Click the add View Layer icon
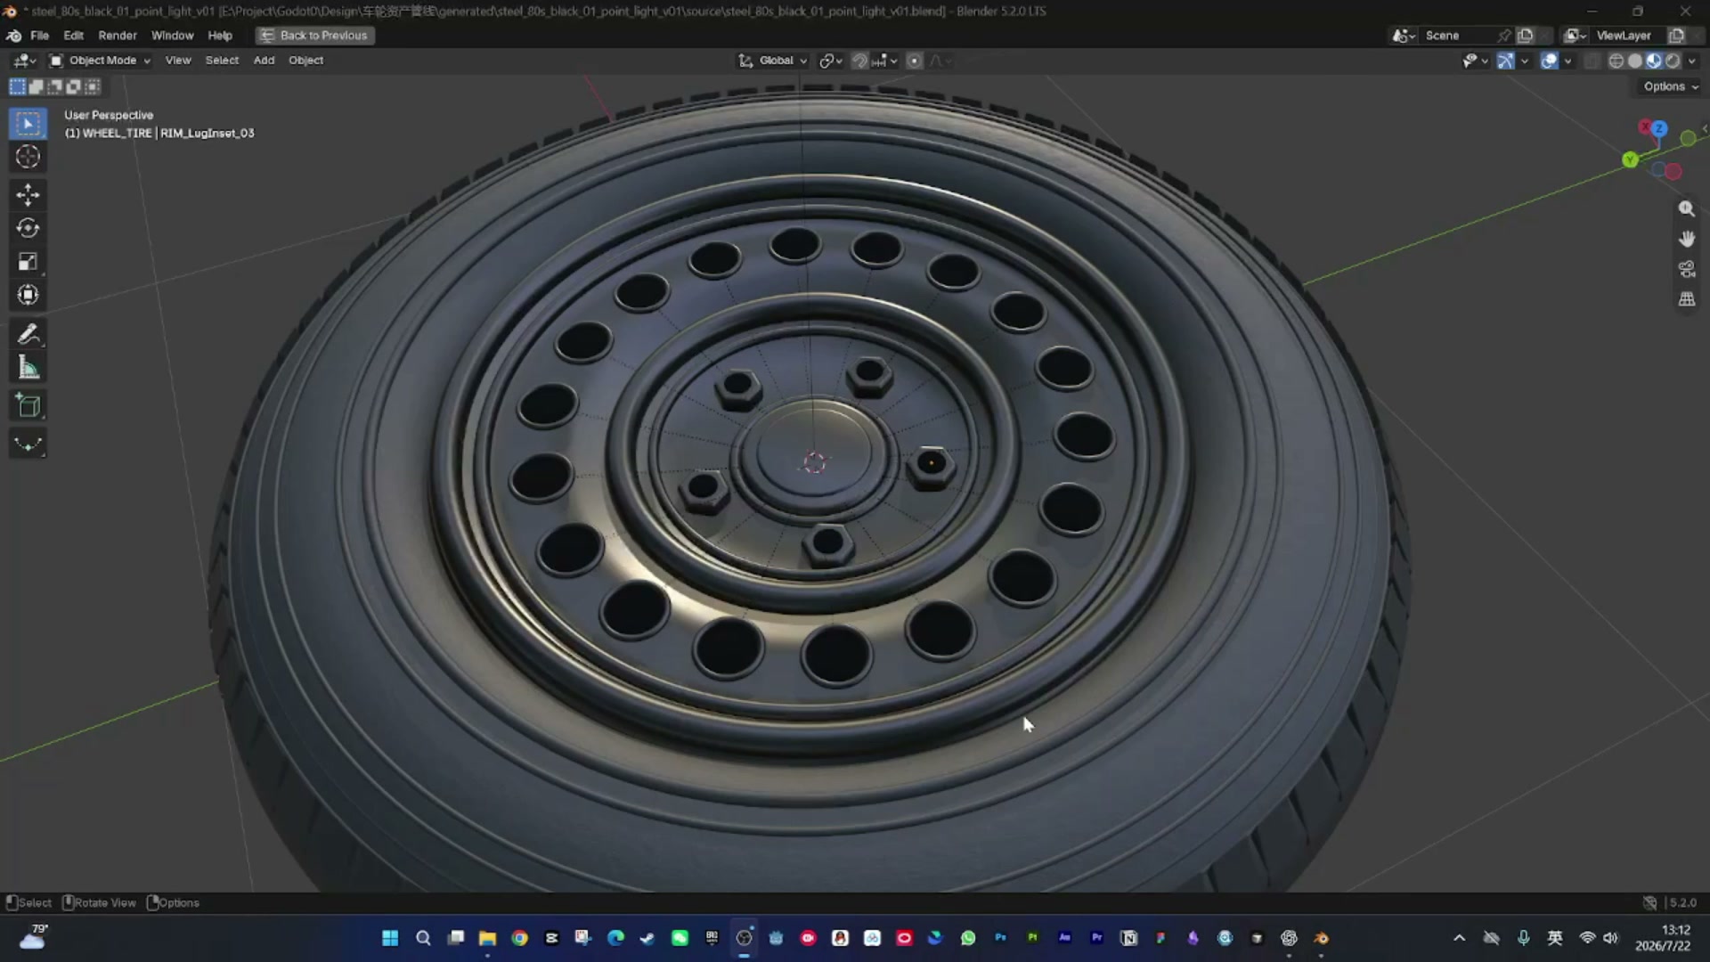Viewport: 1710px width, 962px height. pos(1676,36)
